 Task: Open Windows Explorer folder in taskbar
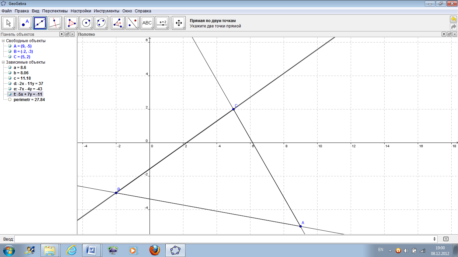(50, 250)
